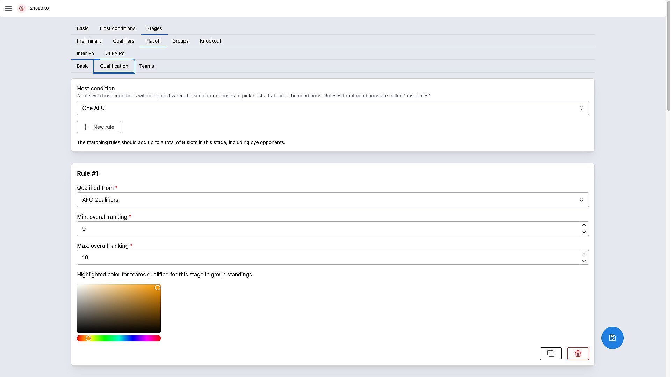Click the blue floating save button

(x=612, y=338)
